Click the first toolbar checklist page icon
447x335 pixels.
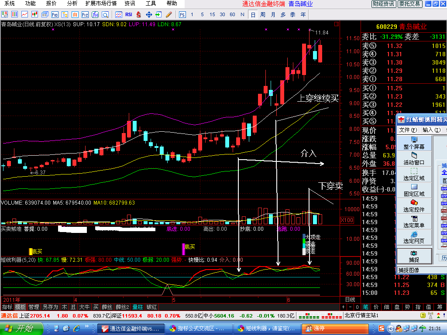coord(4,14)
